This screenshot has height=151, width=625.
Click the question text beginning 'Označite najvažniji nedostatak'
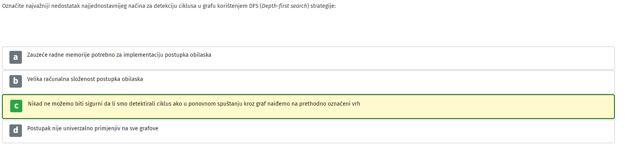click(x=169, y=6)
